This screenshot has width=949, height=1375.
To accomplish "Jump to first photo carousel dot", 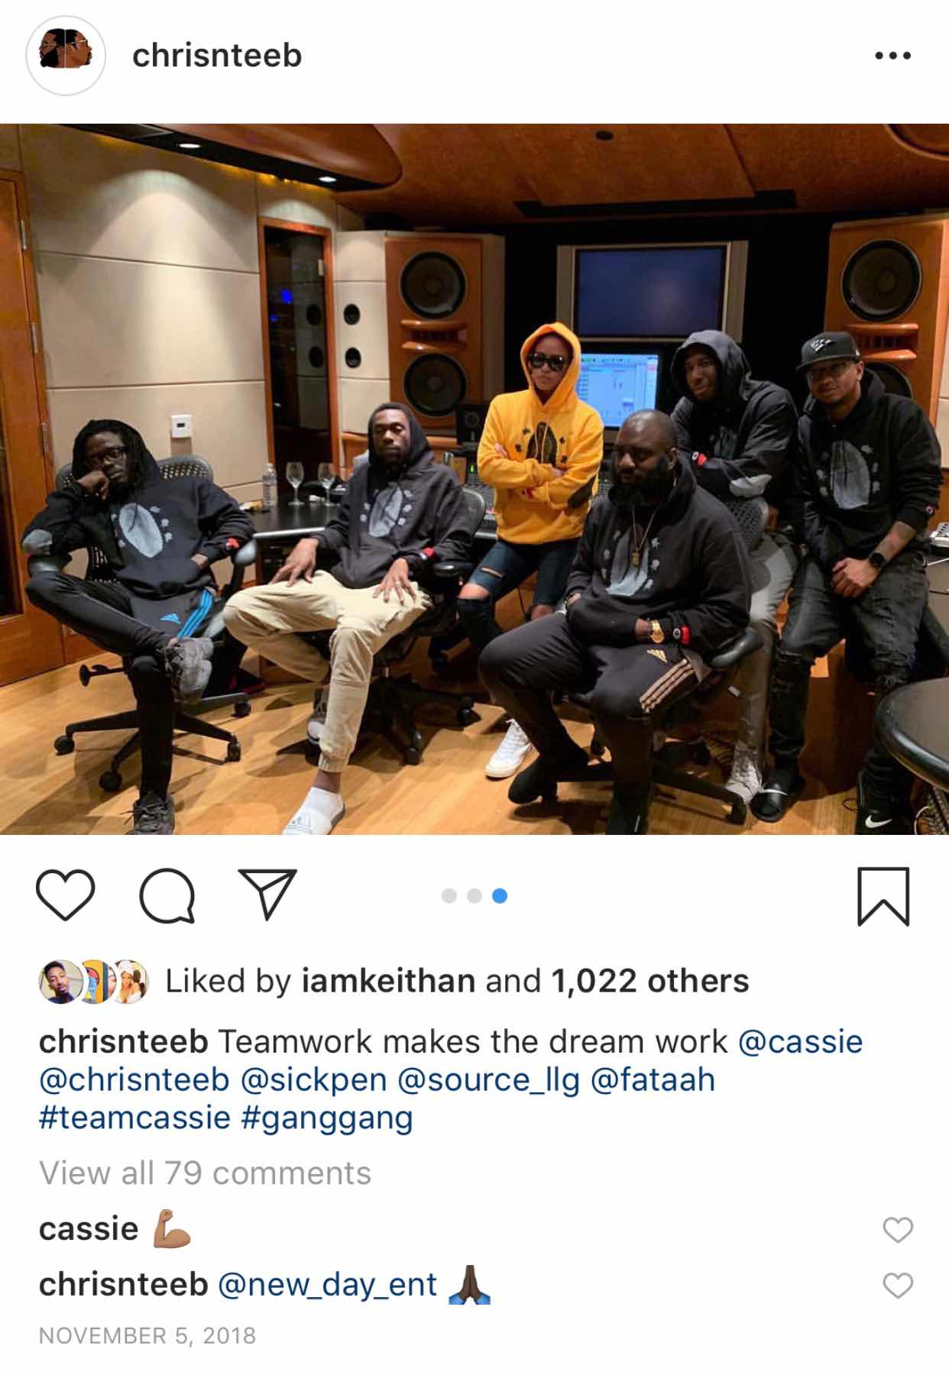I will coord(449,896).
